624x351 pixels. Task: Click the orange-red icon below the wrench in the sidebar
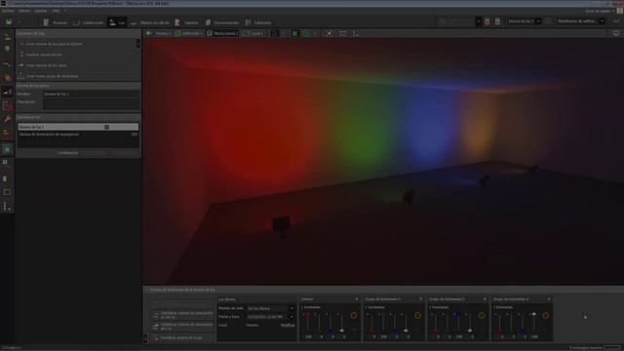tap(7, 134)
